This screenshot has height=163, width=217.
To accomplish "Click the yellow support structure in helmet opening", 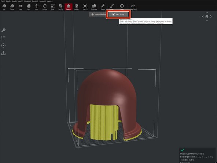I will (104, 122).
